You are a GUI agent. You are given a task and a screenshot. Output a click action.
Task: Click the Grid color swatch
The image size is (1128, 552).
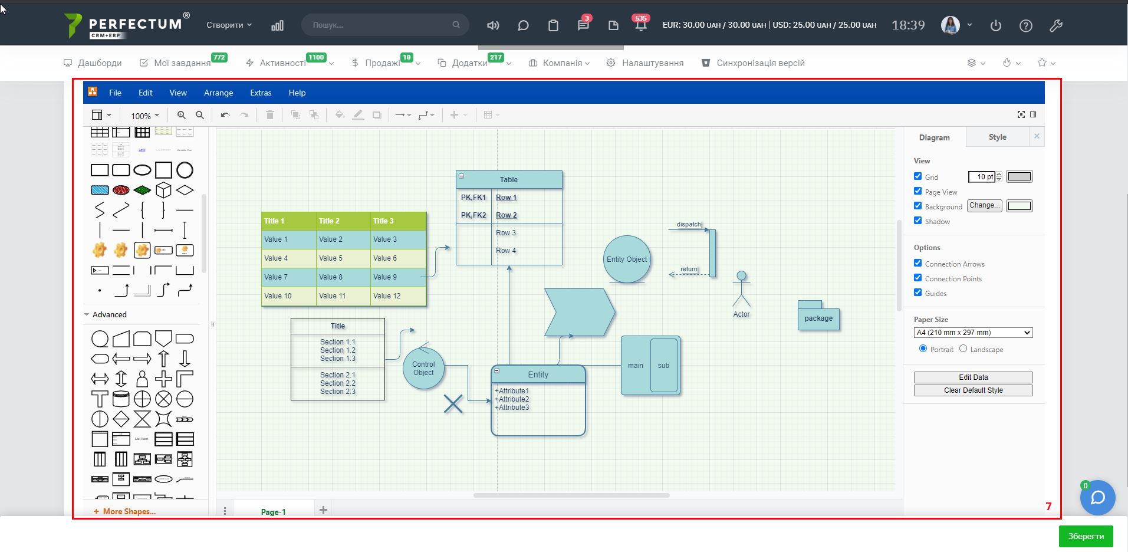(1019, 176)
